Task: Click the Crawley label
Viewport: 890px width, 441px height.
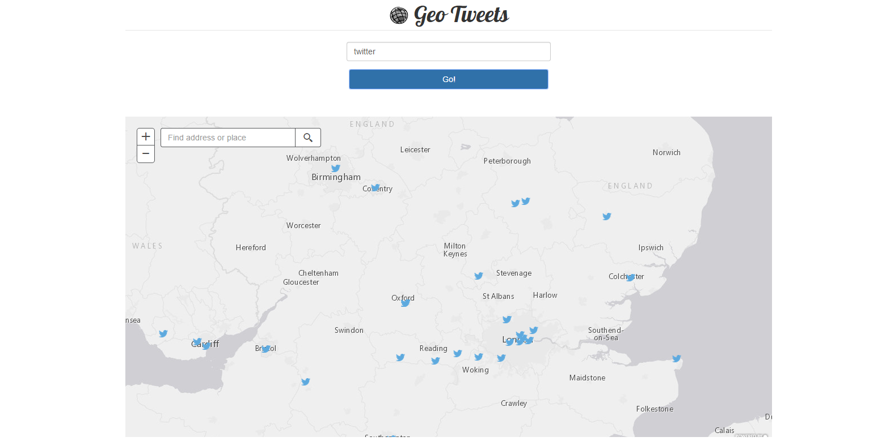Action: (514, 403)
